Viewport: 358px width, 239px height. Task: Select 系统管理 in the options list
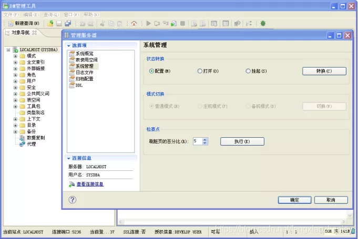tap(84, 66)
